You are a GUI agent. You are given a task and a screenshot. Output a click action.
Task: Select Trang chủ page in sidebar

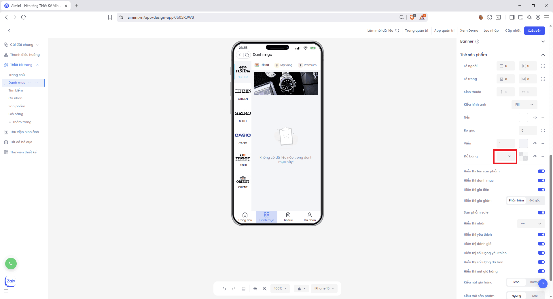(17, 75)
